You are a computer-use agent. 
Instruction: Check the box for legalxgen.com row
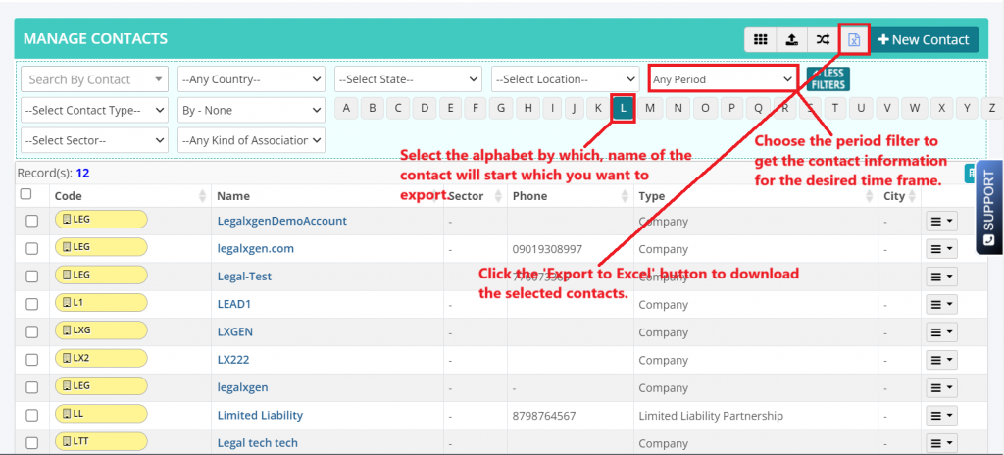click(32, 249)
